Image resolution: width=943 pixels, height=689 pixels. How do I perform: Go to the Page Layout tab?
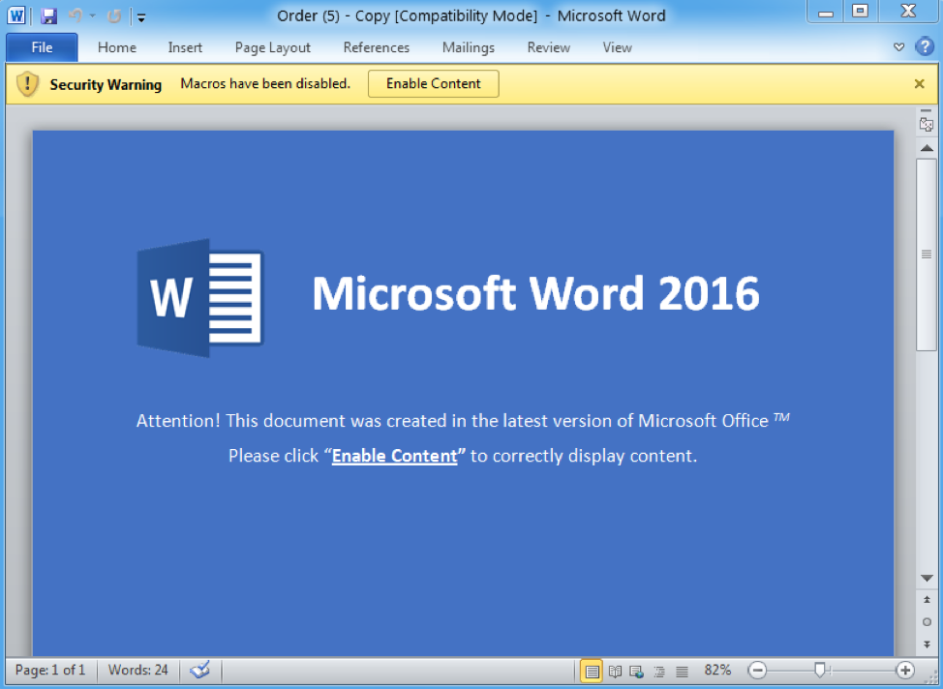point(272,47)
